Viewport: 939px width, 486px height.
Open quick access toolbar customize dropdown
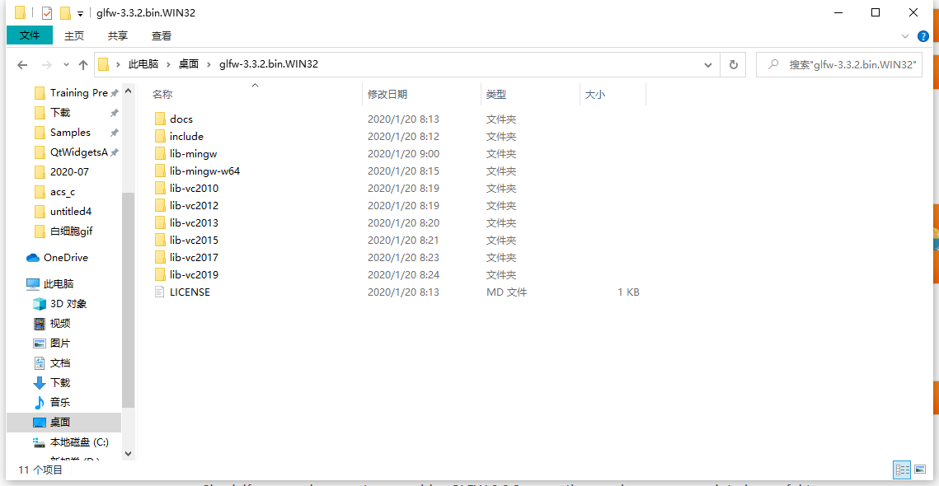click(x=80, y=13)
